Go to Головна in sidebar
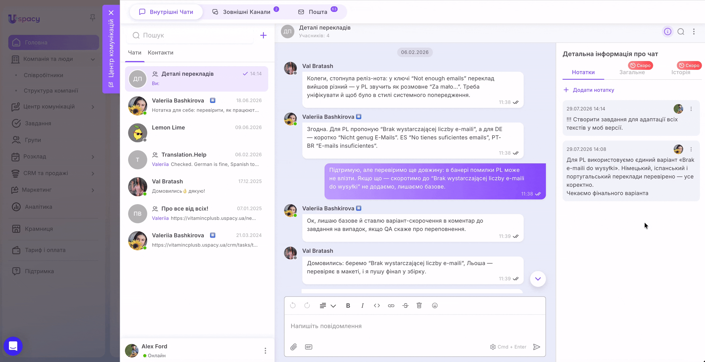 (54, 42)
